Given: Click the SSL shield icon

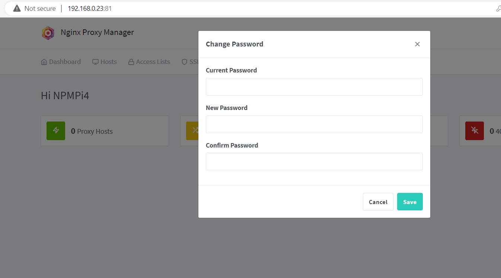Looking at the screenshot, I should point(185,62).
